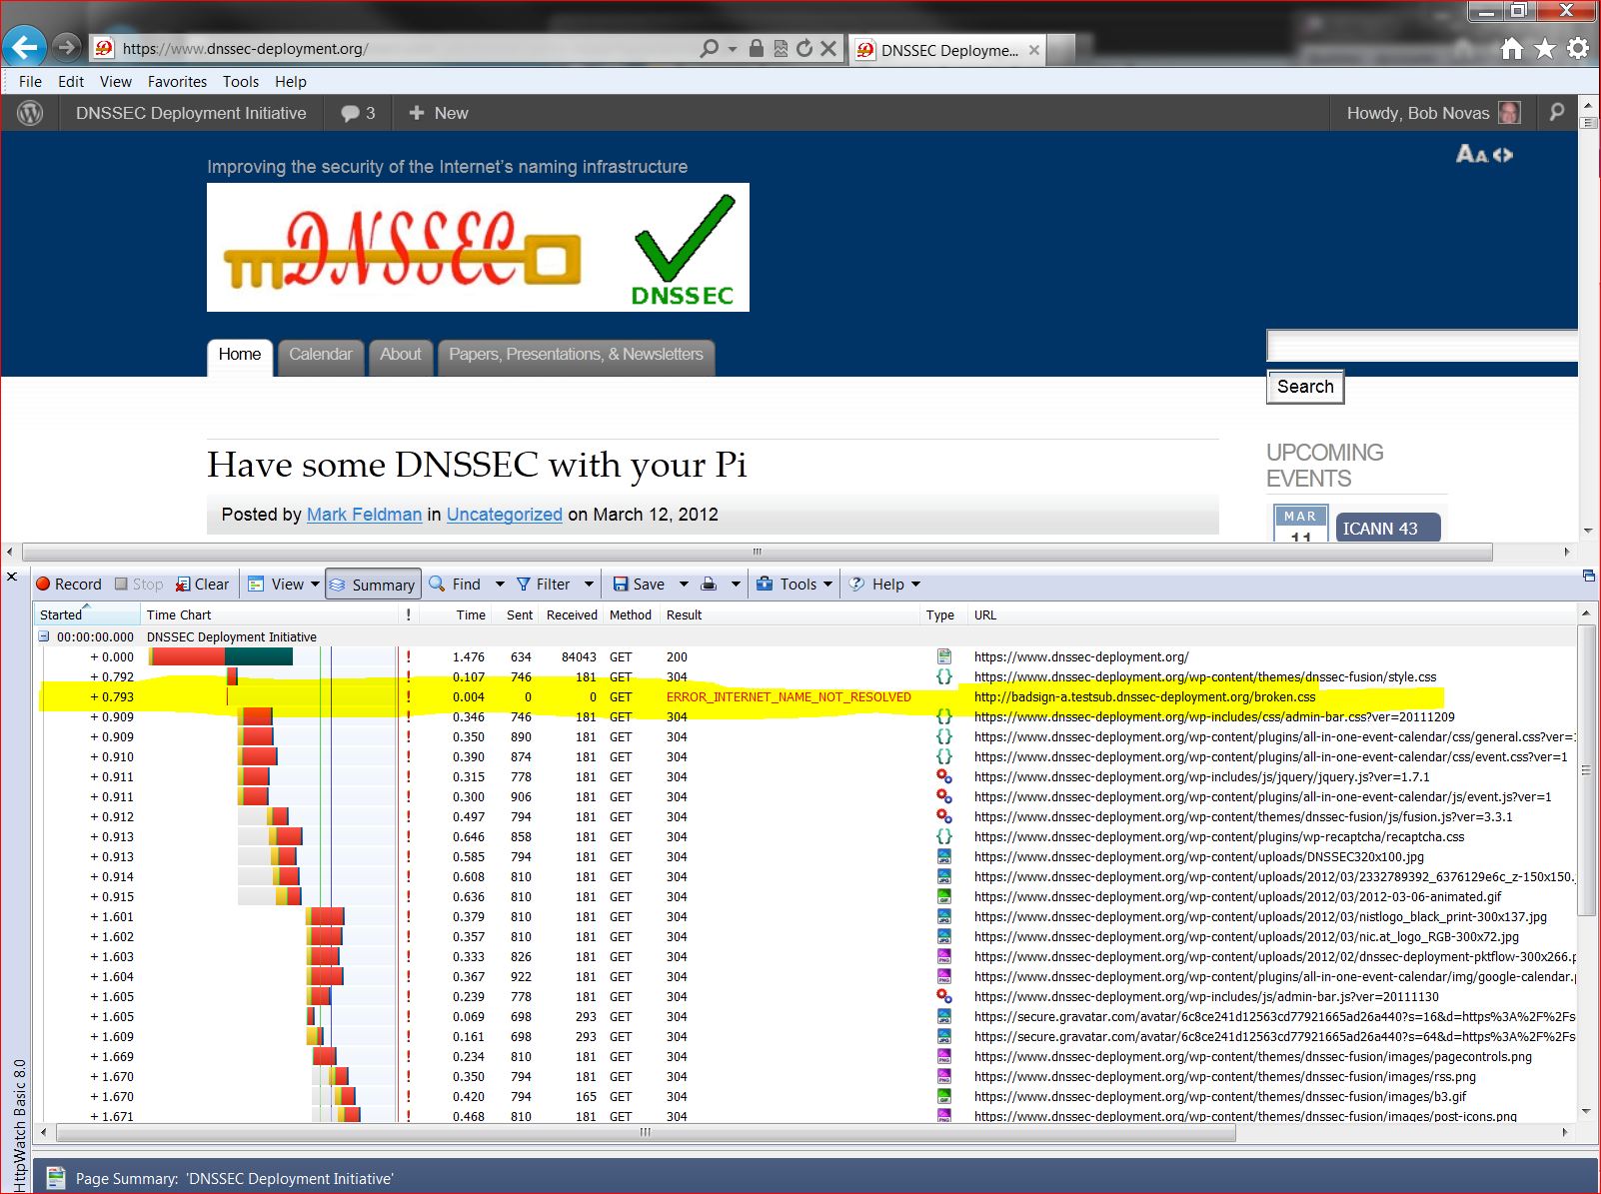
Task: Open the WordPress logo menu in admin bar
Action: pos(31,113)
